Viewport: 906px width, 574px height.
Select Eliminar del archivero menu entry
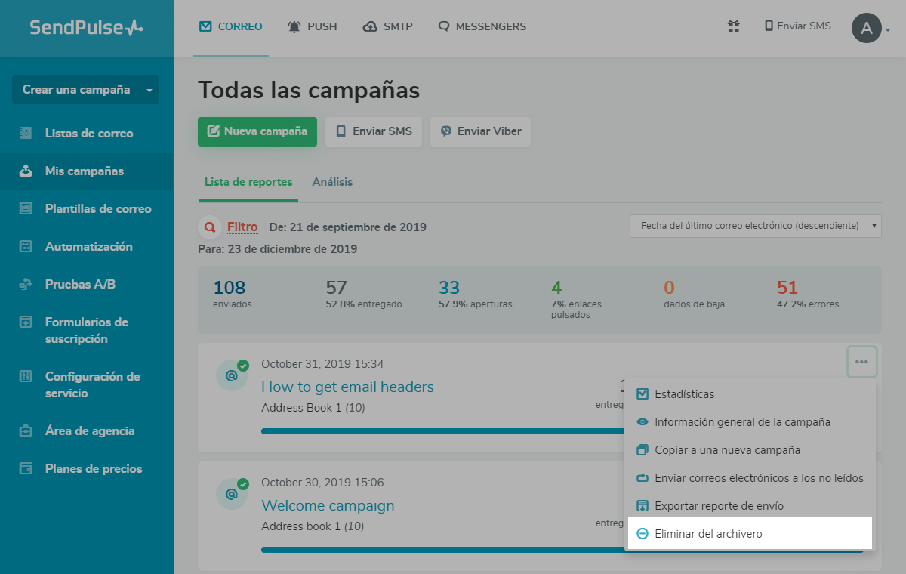[708, 534]
